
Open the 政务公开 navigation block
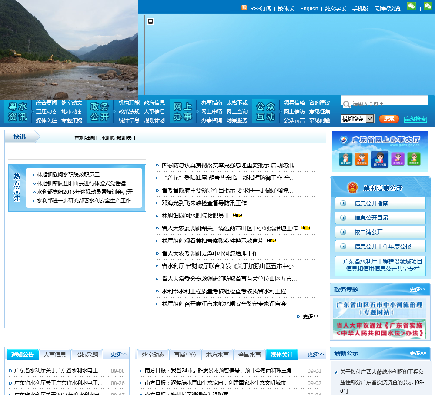pos(99,111)
